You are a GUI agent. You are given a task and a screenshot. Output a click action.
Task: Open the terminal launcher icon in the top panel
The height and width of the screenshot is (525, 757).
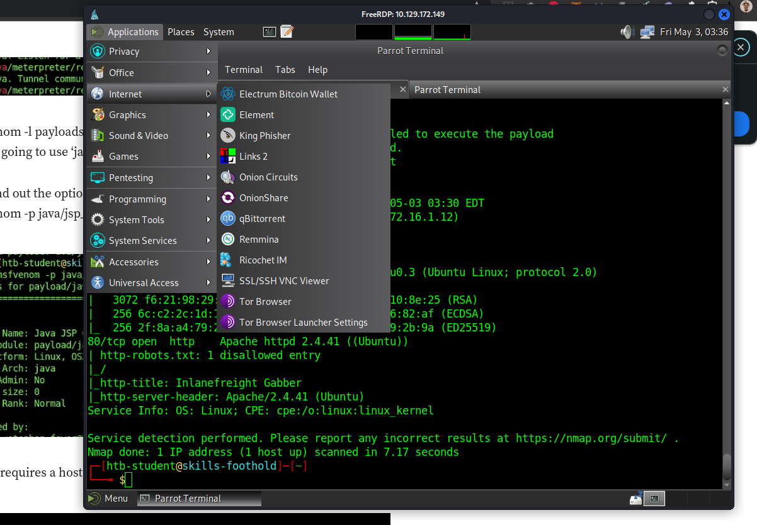click(x=270, y=32)
